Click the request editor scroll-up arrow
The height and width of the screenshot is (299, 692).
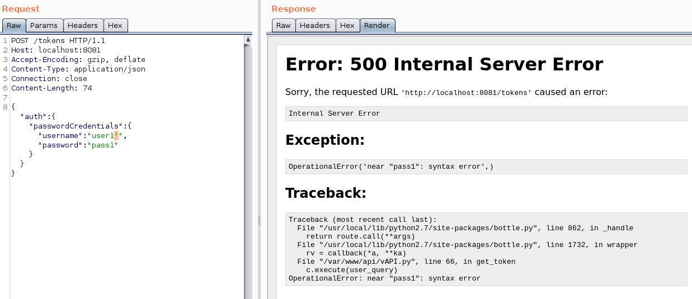[x=248, y=40]
